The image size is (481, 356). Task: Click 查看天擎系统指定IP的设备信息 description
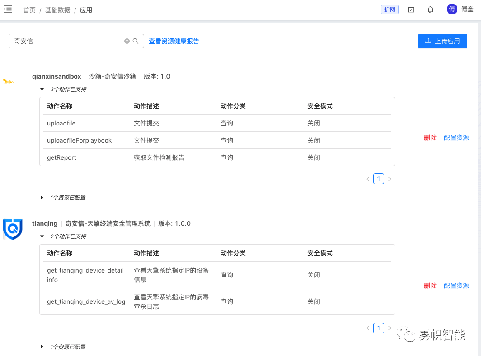tap(171, 275)
